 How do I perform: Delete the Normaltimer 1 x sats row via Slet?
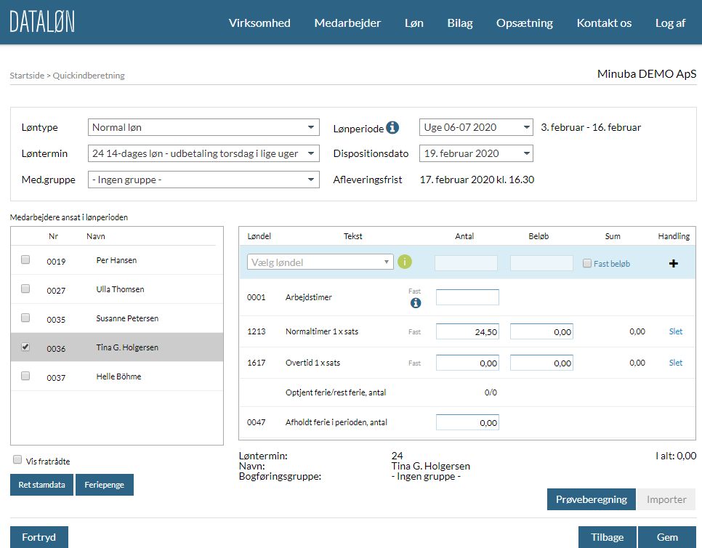[x=676, y=331]
